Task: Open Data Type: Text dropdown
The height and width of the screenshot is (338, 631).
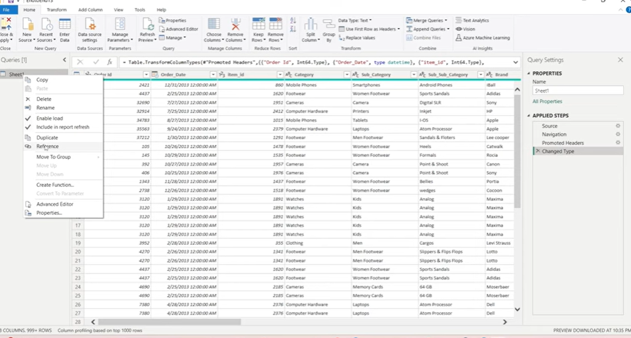Action: 355,20
